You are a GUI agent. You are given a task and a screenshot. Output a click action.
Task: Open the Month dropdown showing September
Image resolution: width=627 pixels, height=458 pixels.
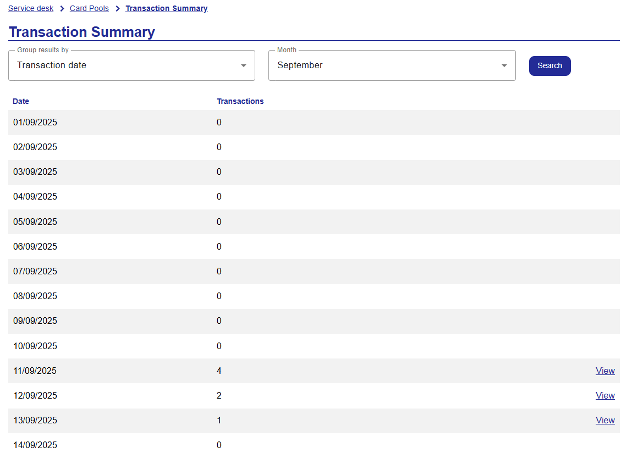(x=392, y=65)
